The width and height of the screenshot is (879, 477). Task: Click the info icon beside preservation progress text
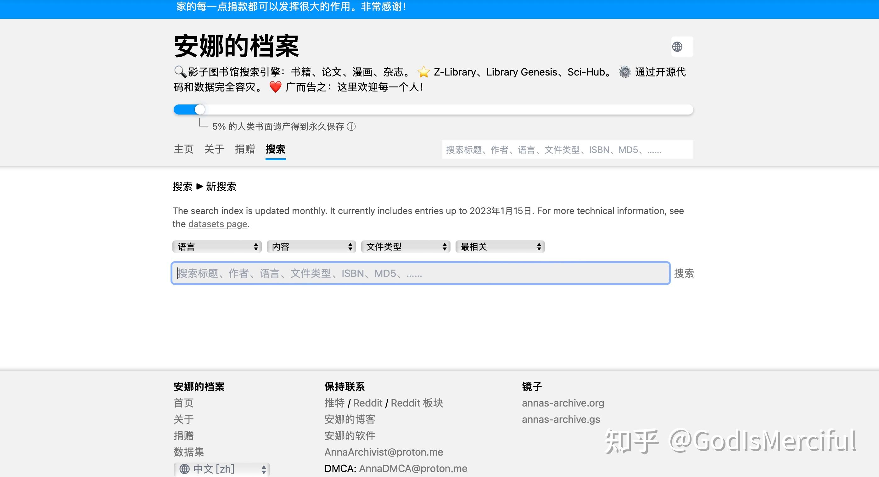pos(351,126)
